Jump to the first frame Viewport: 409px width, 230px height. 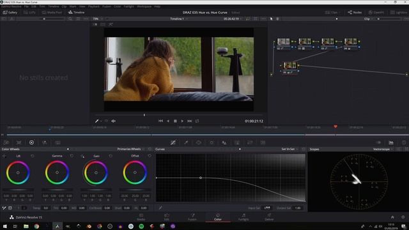pos(160,121)
